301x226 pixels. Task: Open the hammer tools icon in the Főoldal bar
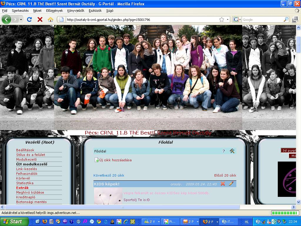point(232,151)
